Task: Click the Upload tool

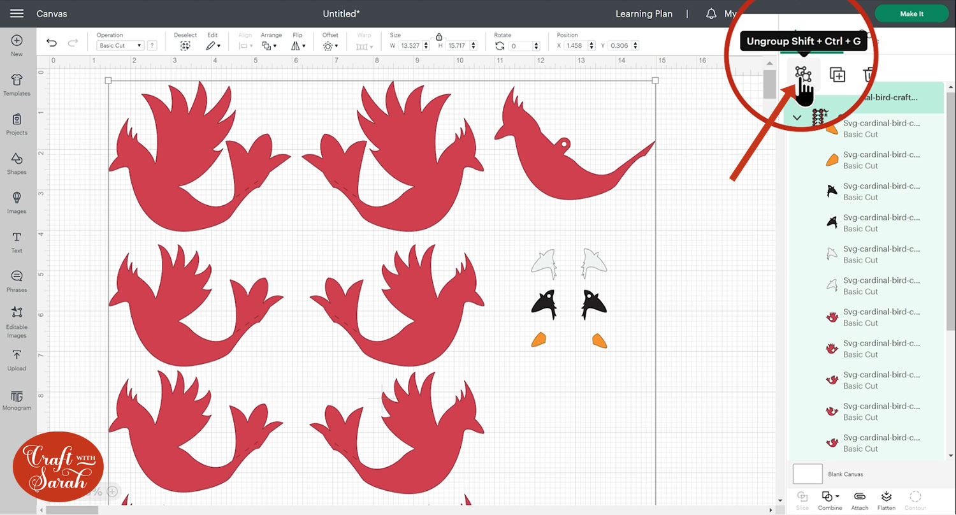Action: pyautogui.click(x=17, y=360)
